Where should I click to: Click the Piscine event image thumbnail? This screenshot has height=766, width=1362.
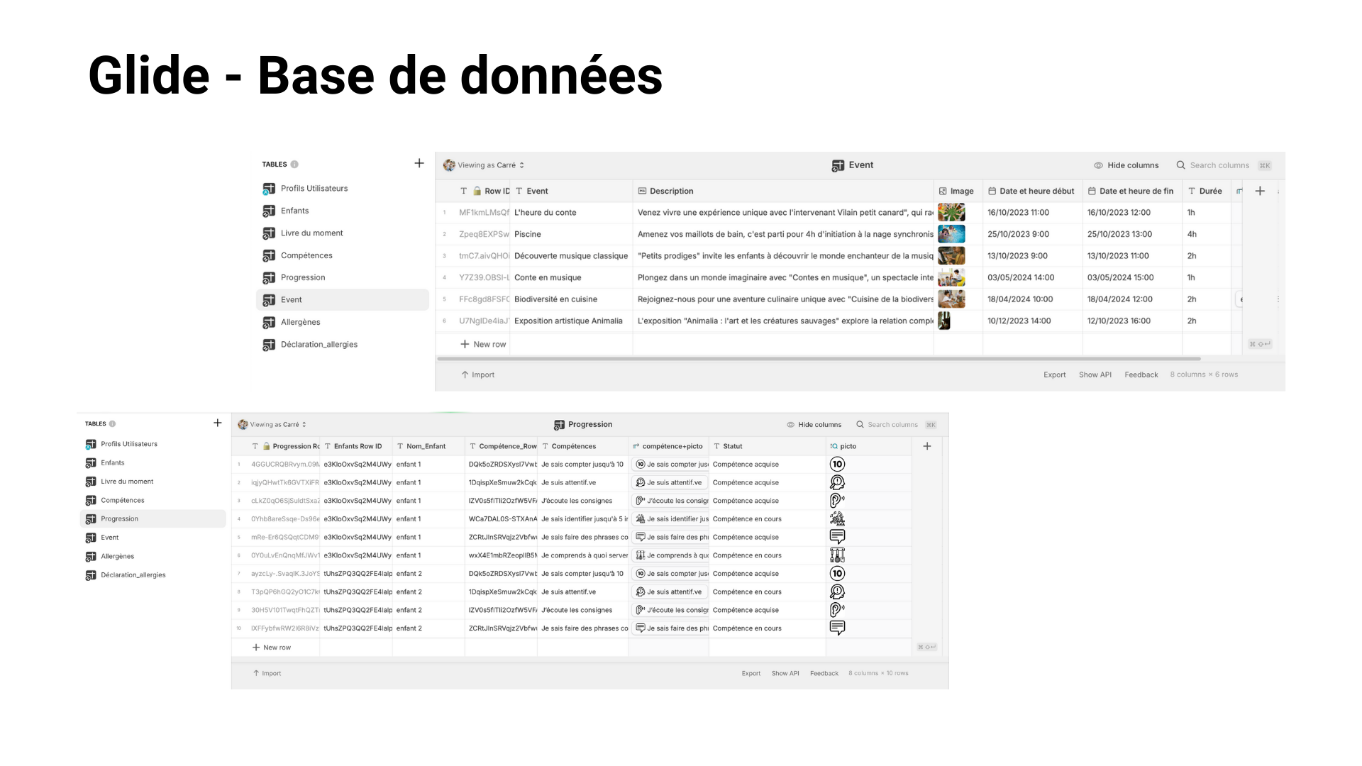[x=951, y=234]
